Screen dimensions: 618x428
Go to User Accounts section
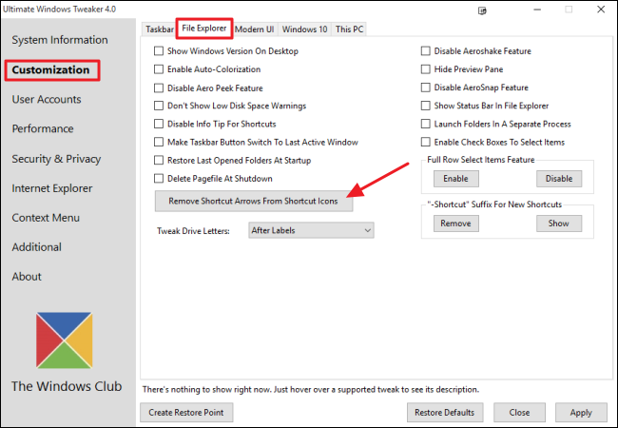pos(47,99)
